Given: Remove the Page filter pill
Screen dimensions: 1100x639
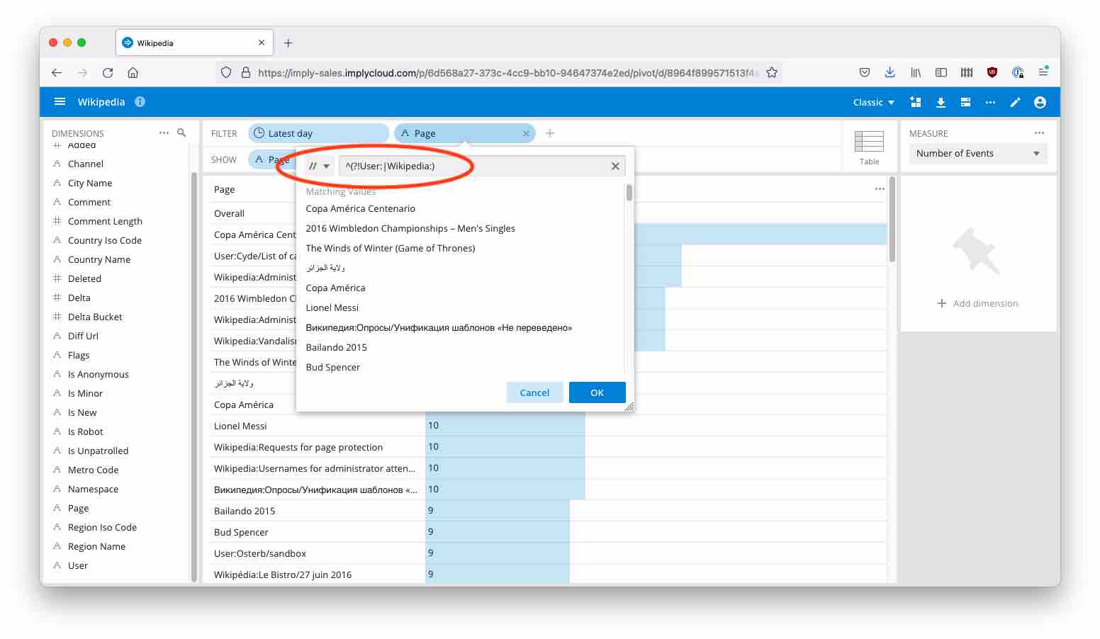Looking at the screenshot, I should point(526,133).
